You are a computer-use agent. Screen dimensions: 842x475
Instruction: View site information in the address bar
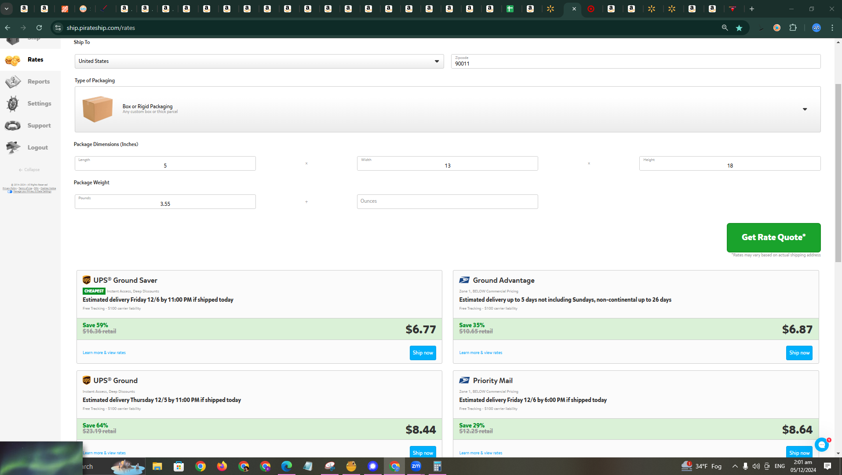pos(58,28)
